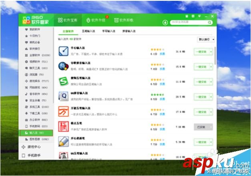
Task: Click the software list vertical scrollbar
Action: (215, 56)
